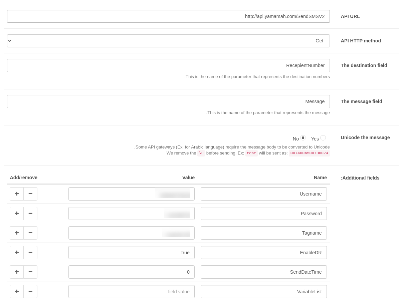Edit the VariableList name field
Screen dimensions: 399x304
[x=264, y=292]
